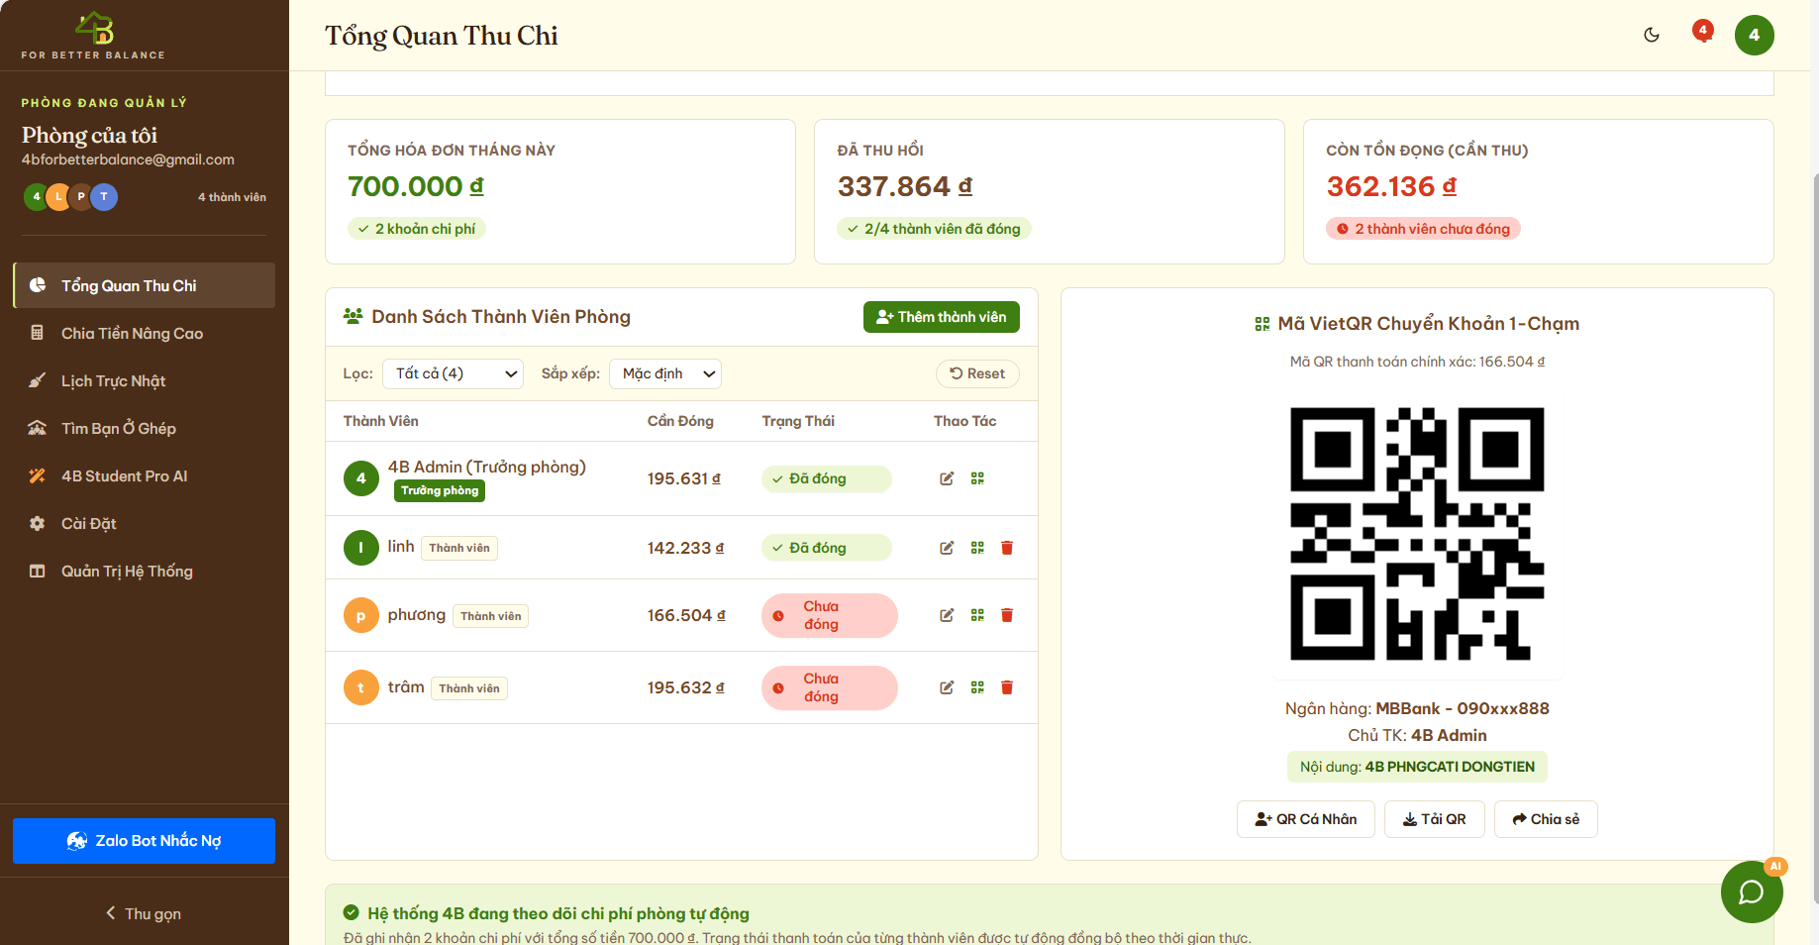Screen dimensions: 1819x945
Task: Edit the linh member row
Action: click(947, 548)
